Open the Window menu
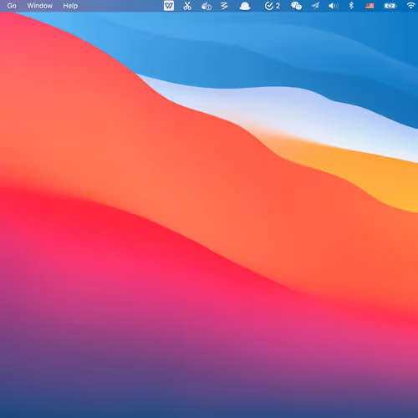 pyautogui.click(x=39, y=6)
